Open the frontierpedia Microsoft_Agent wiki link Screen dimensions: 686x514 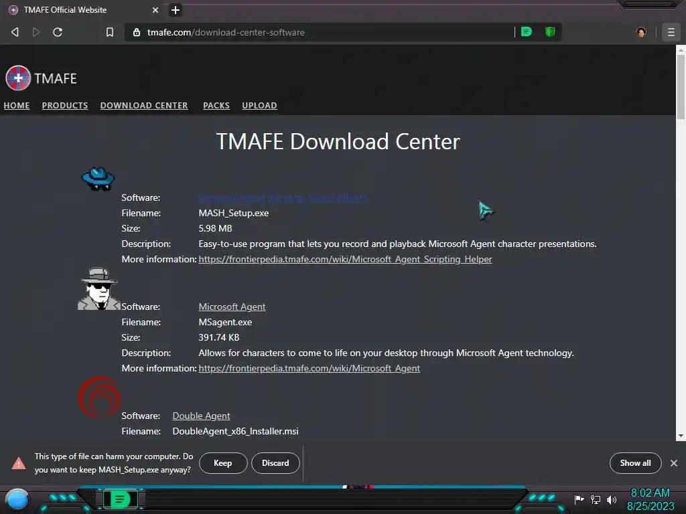click(x=310, y=369)
